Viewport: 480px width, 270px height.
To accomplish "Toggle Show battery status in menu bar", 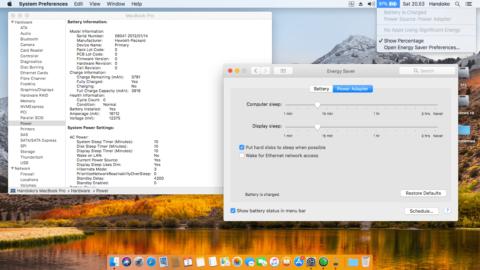I will click(233, 211).
